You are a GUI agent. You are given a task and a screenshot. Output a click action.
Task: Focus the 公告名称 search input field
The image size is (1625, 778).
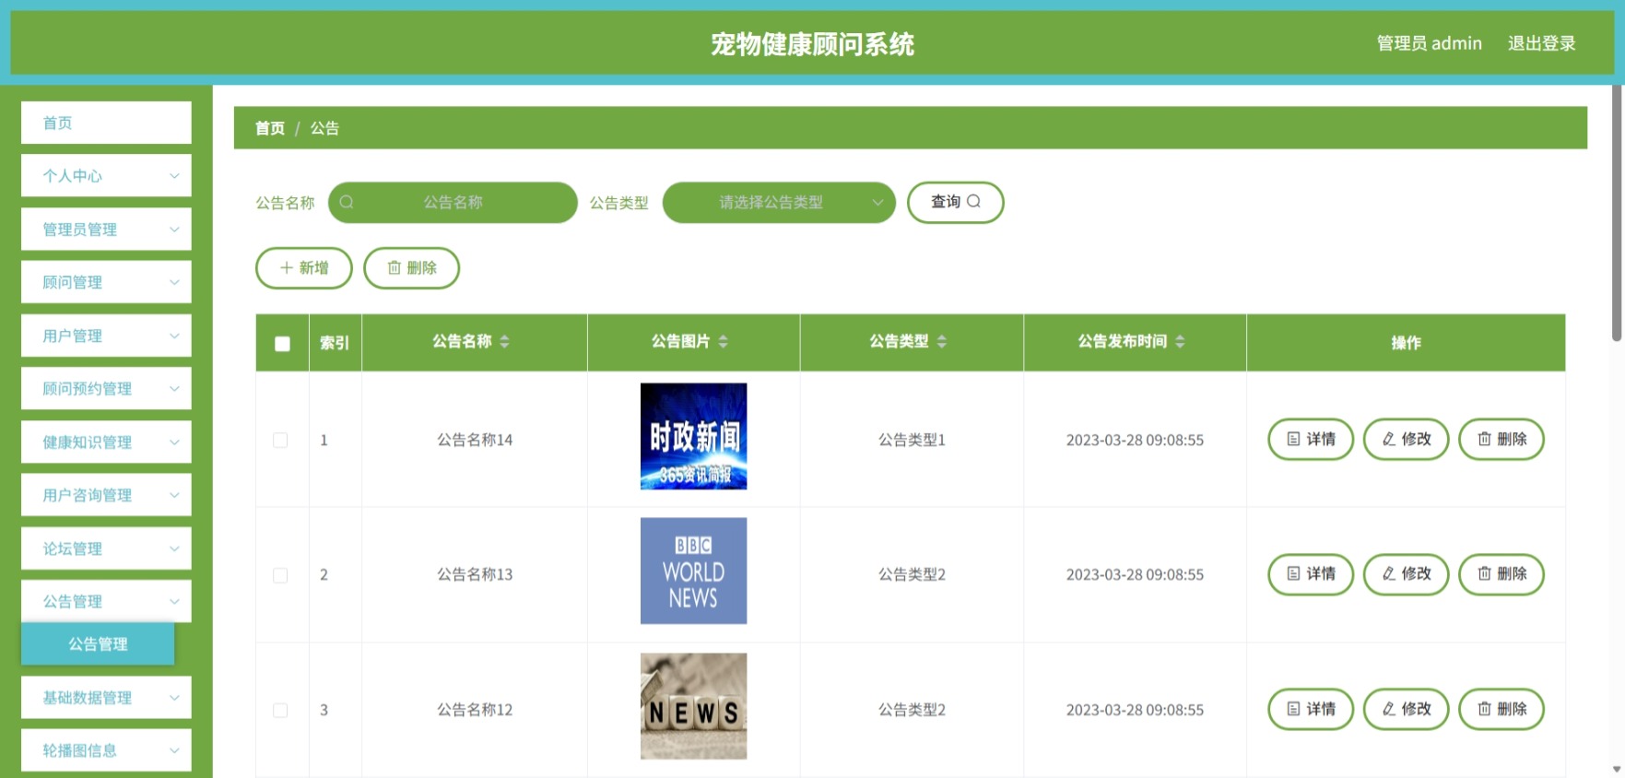pyautogui.click(x=453, y=203)
